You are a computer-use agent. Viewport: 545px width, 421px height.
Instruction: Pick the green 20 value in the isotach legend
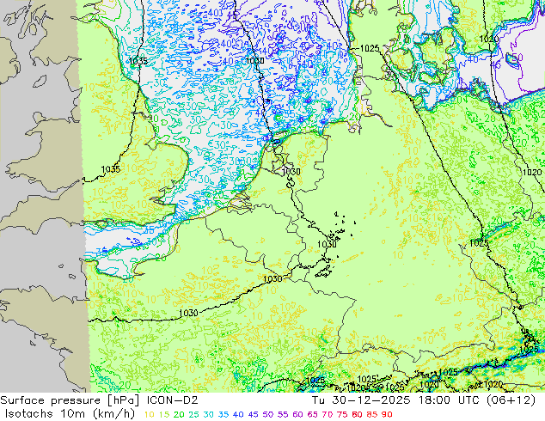[179, 414]
